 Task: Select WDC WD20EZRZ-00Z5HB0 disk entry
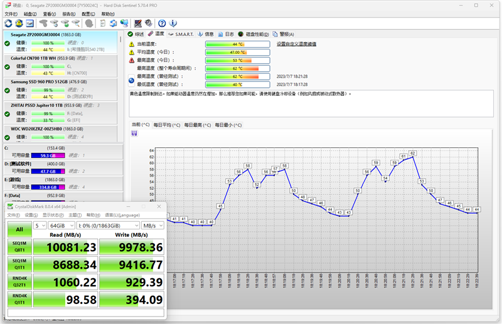pos(60,133)
